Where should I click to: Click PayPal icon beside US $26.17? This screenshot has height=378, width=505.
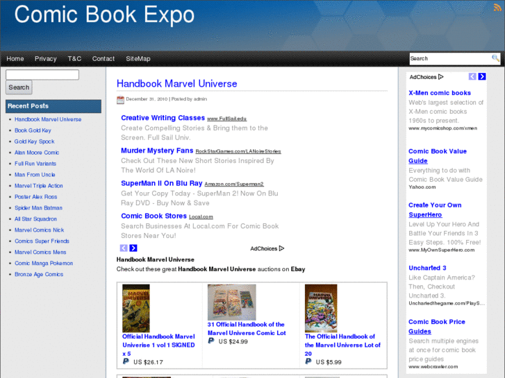[126, 361]
